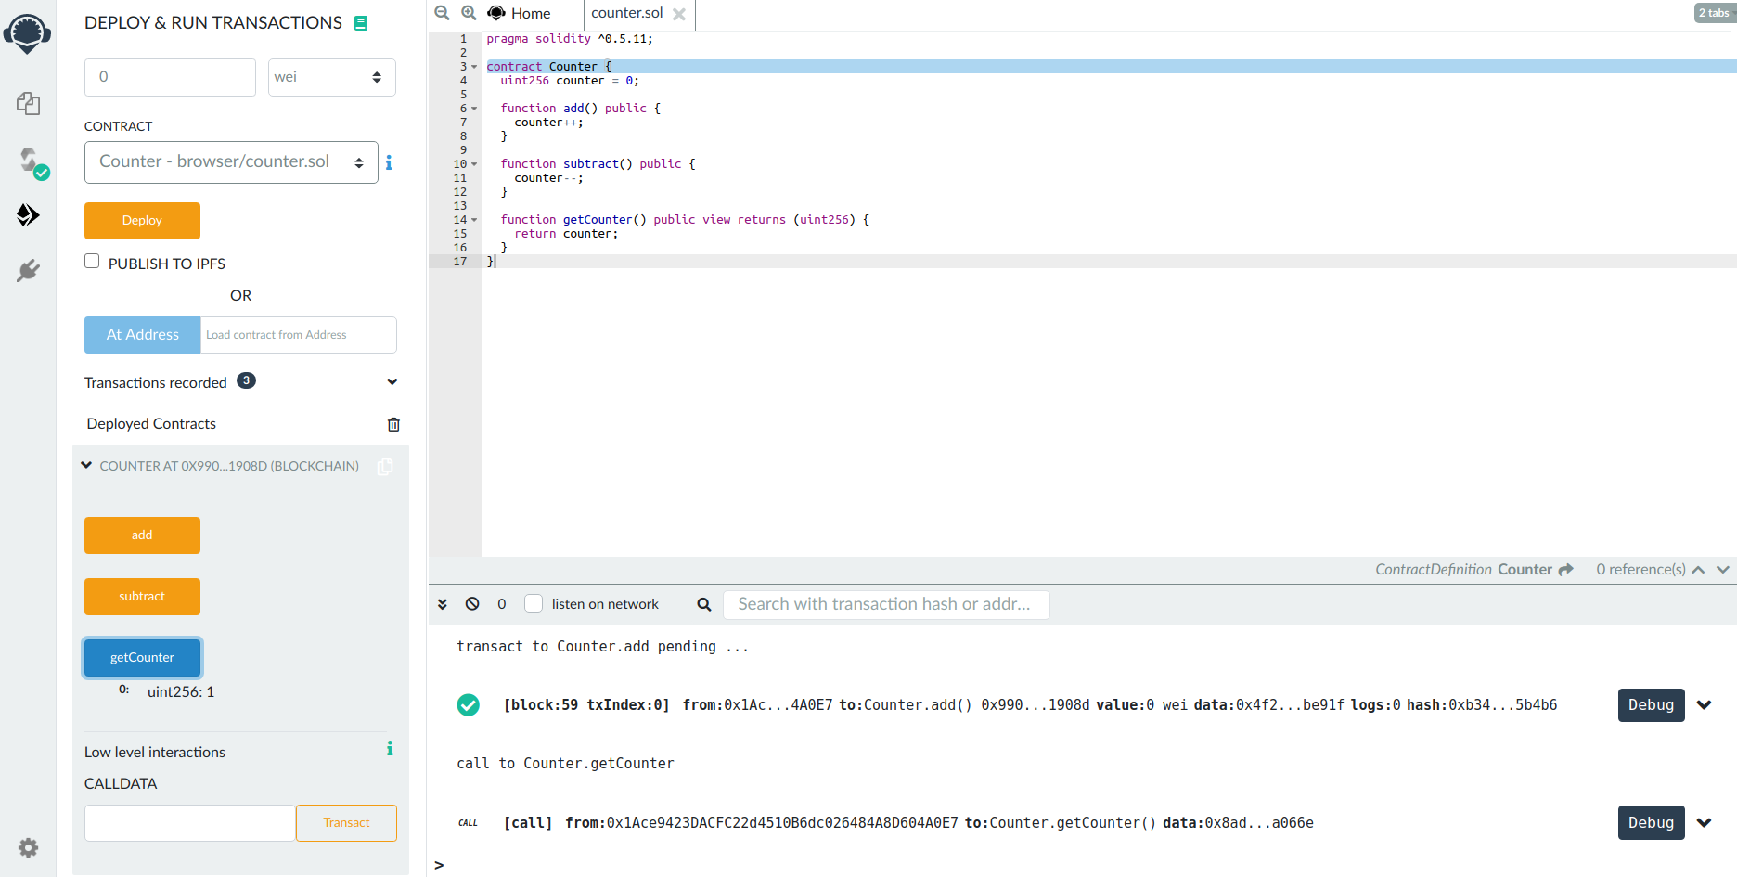Click the orange Deploy button
Viewport: 1737px width, 877px height.
142,221
